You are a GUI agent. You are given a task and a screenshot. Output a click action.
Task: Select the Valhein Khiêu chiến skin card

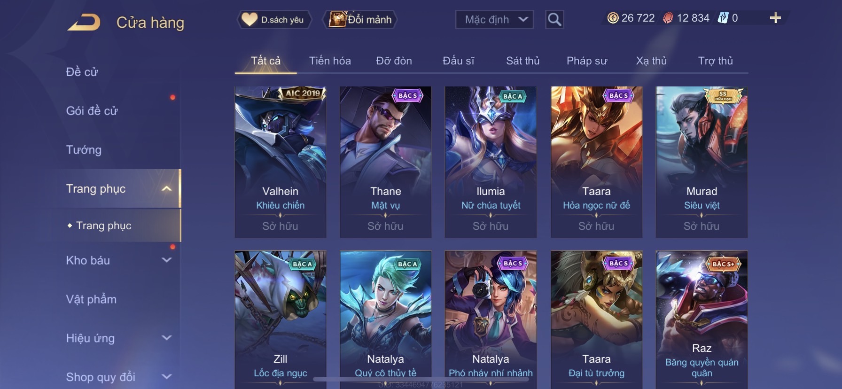(x=281, y=162)
